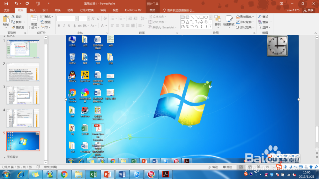
Task: Select slide 3 thumbnail
Action: pos(23,95)
